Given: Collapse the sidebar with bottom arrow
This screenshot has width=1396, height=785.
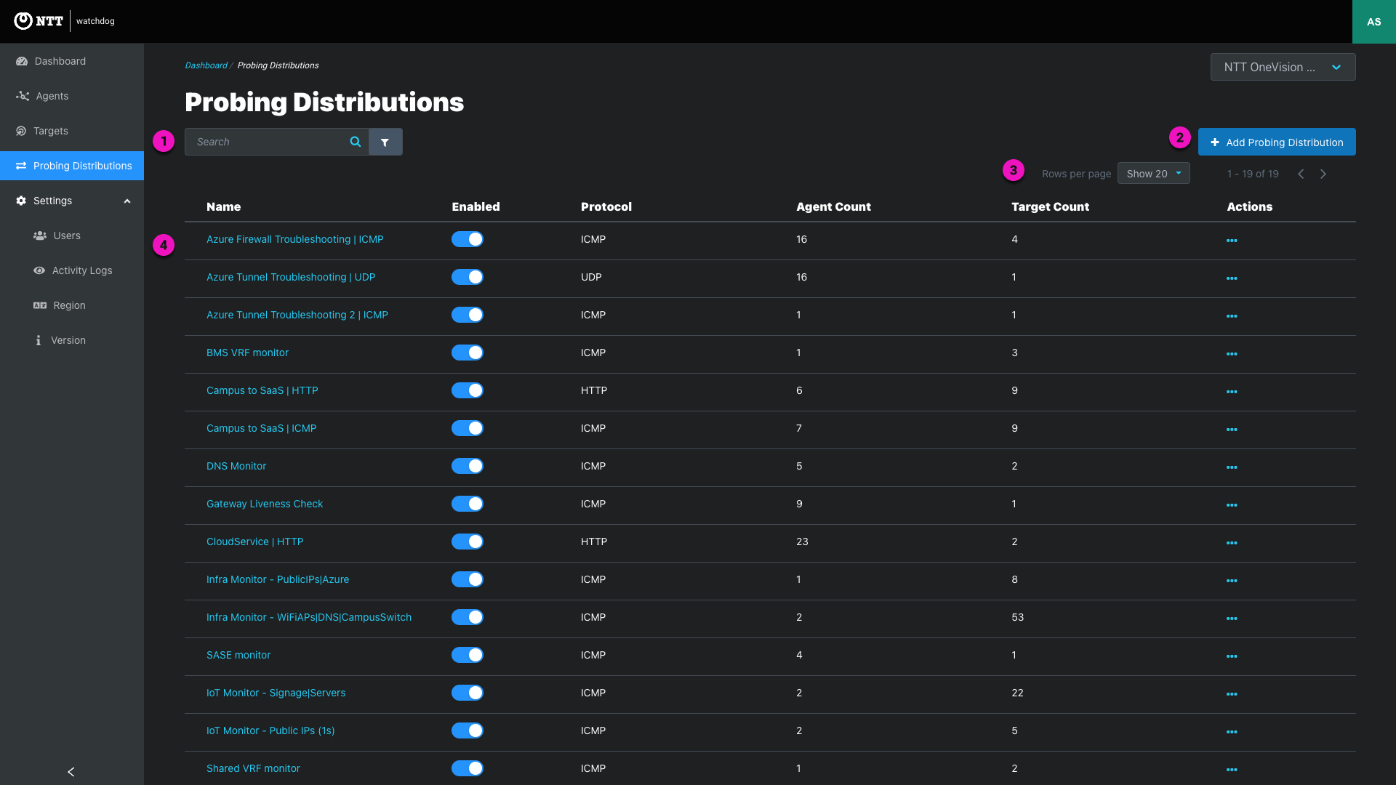Looking at the screenshot, I should (x=71, y=772).
